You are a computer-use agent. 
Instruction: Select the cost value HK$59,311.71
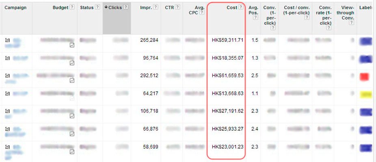[x=227, y=40]
